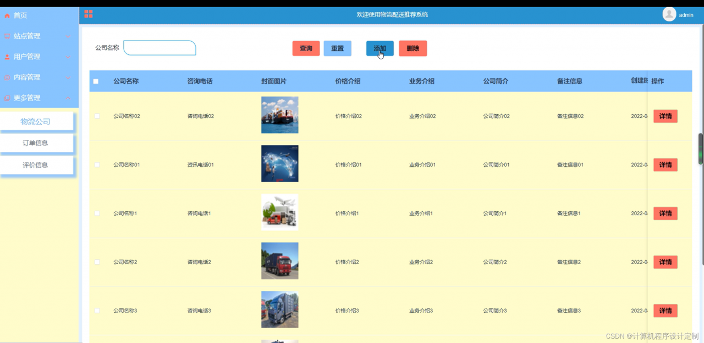Click the 重置 reset button
Viewport: 704px width, 343px height.
tap(338, 48)
